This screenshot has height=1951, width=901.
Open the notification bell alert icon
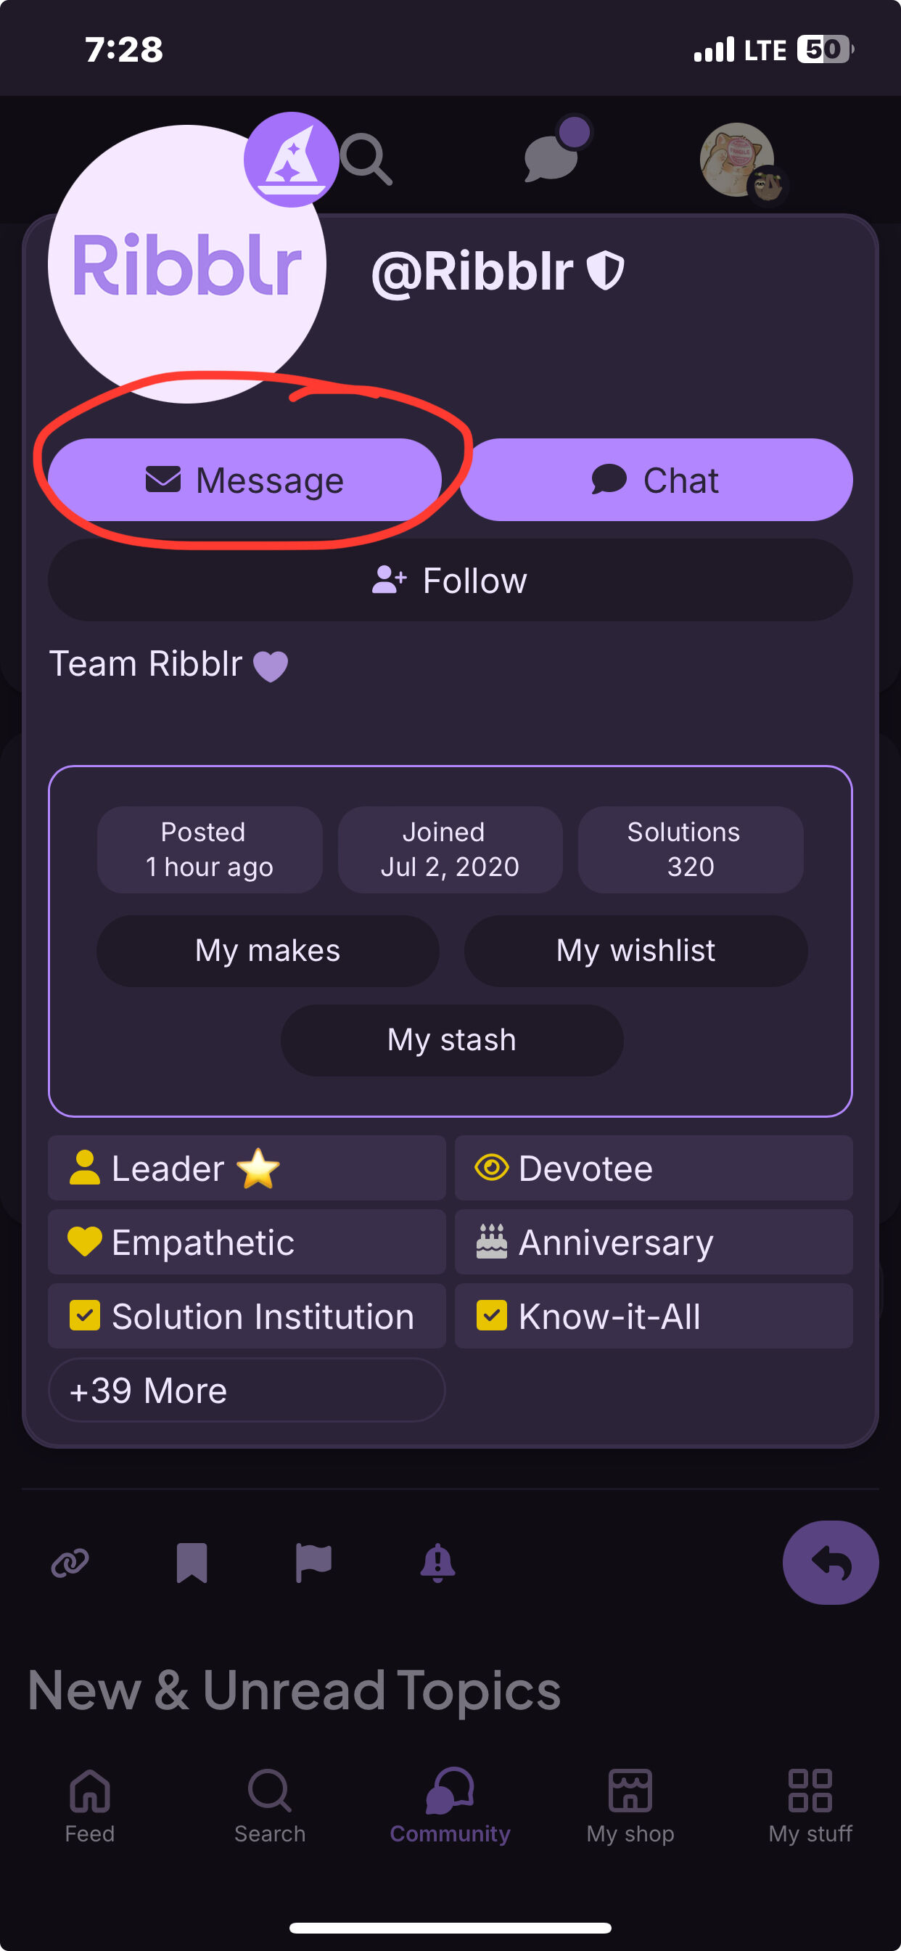pyautogui.click(x=437, y=1563)
